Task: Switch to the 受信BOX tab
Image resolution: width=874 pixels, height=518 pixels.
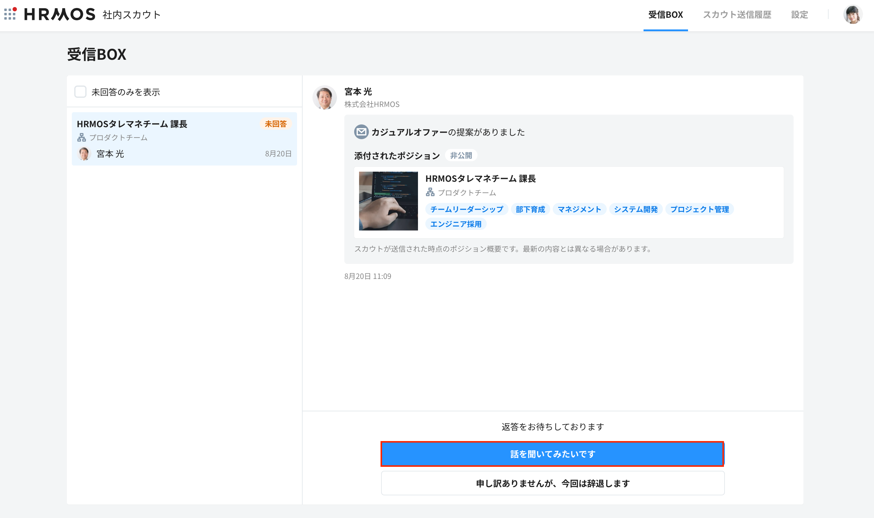Action: point(665,15)
